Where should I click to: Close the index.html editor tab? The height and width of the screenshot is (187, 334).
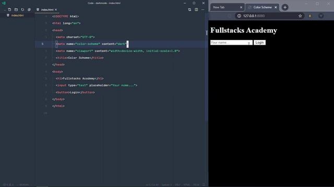(56, 10)
